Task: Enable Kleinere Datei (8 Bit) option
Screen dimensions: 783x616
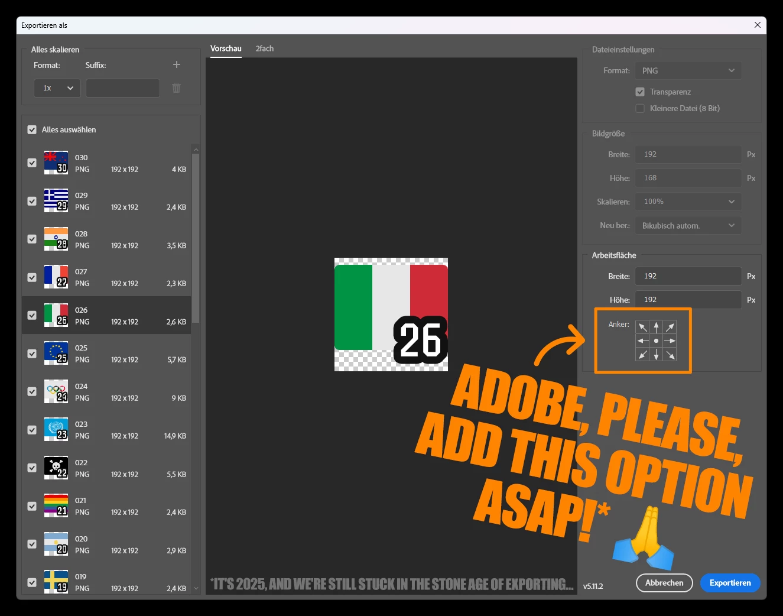Action: 640,108
